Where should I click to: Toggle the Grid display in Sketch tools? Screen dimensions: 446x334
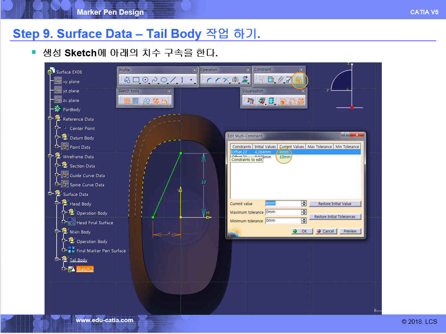pos(127,102)
